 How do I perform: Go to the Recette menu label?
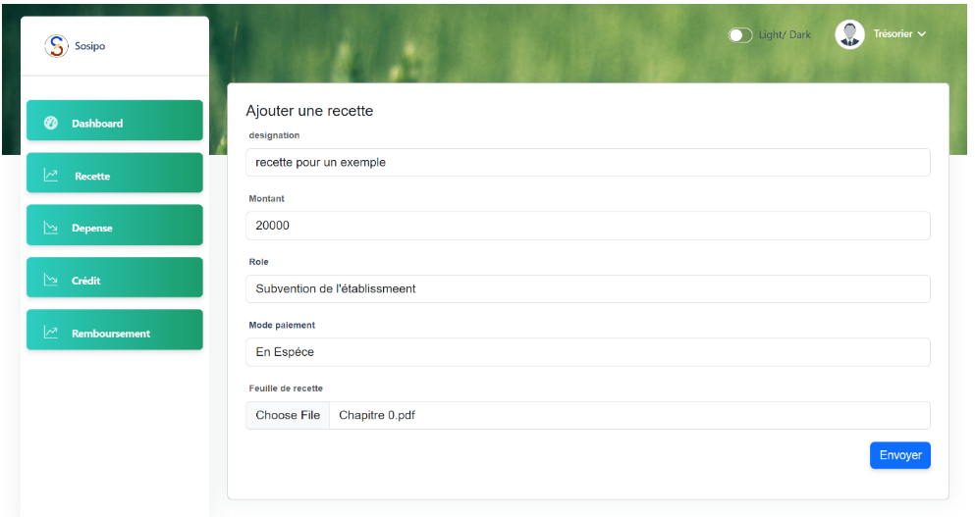[92, 176]
